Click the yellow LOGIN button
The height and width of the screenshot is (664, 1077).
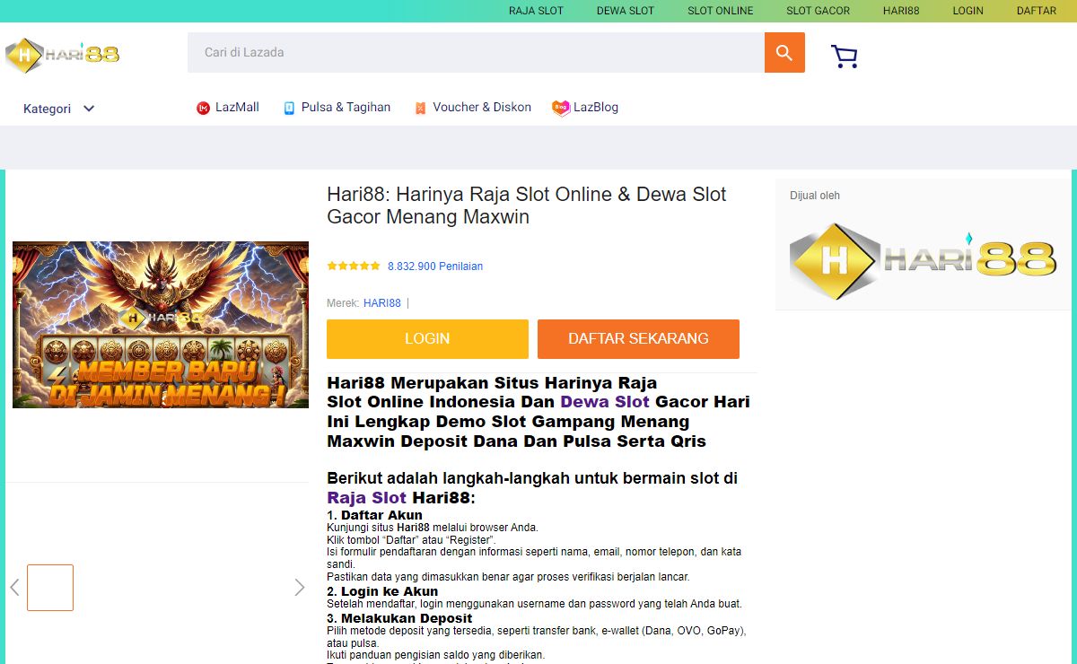pyautogui.click(x=427, y=339)
